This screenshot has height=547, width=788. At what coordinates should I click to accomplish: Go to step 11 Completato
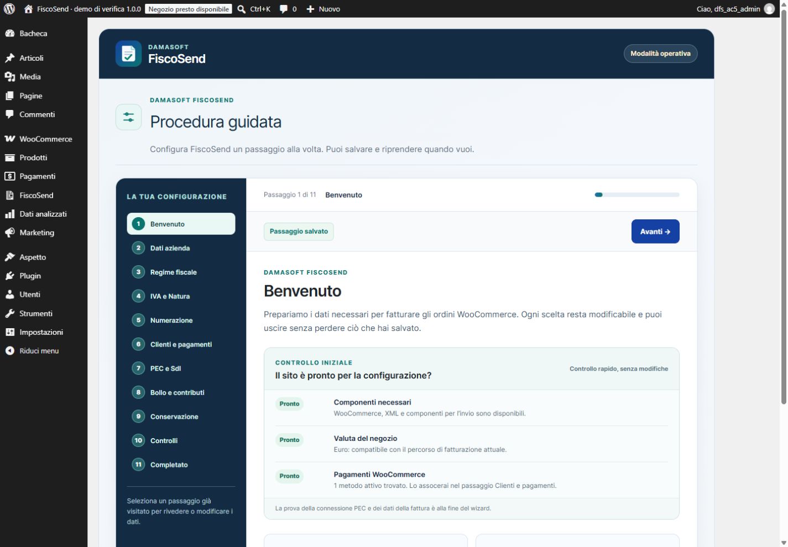tap(181, 465)
